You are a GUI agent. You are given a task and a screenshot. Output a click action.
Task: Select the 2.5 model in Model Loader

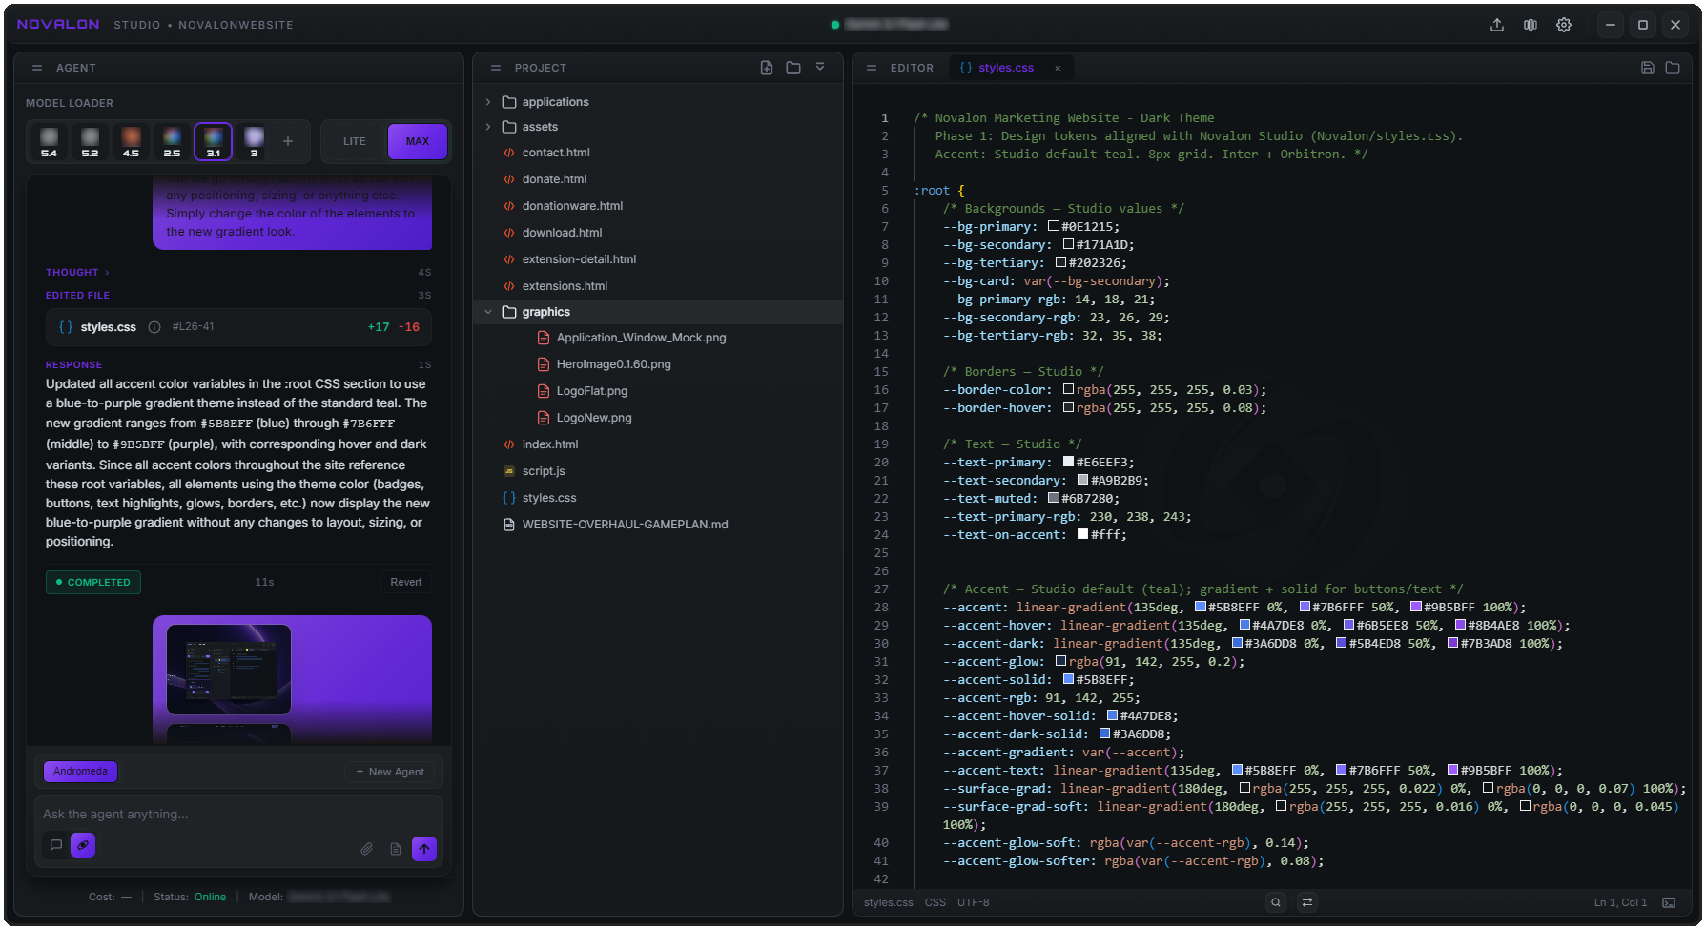(x=172, y=141)
